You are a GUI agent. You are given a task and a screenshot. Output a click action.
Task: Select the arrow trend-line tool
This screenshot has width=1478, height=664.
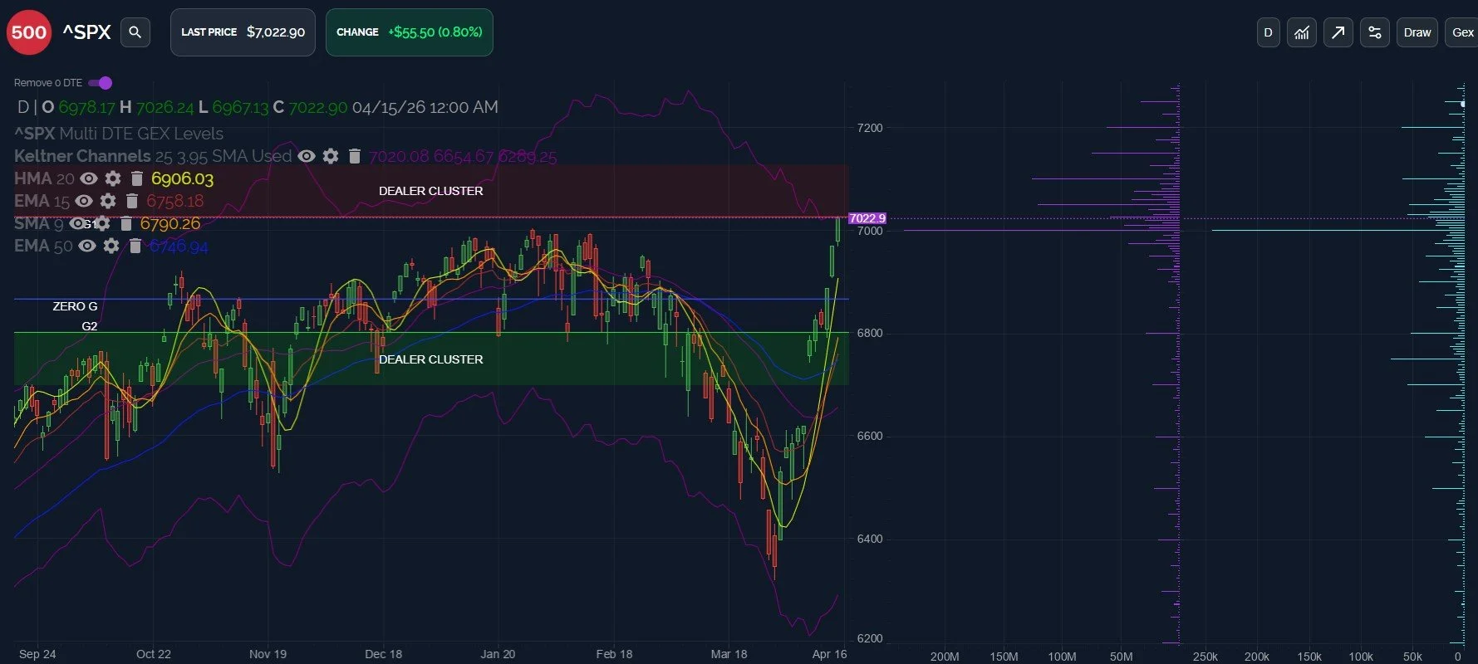click(x=1338, y=32)
